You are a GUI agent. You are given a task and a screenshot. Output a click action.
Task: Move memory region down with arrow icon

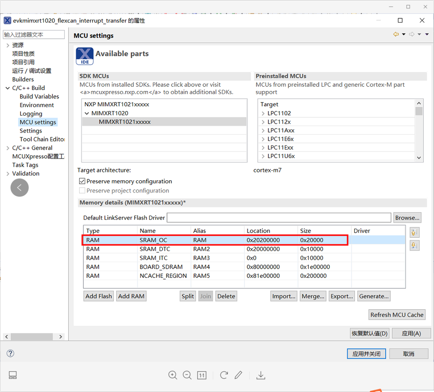click(x=414, y=245)
